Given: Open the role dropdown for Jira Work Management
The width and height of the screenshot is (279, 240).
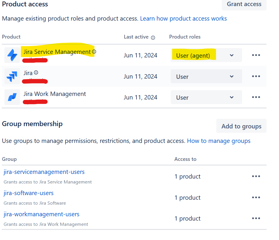Looking at the screenshot, I should point(232,97).
